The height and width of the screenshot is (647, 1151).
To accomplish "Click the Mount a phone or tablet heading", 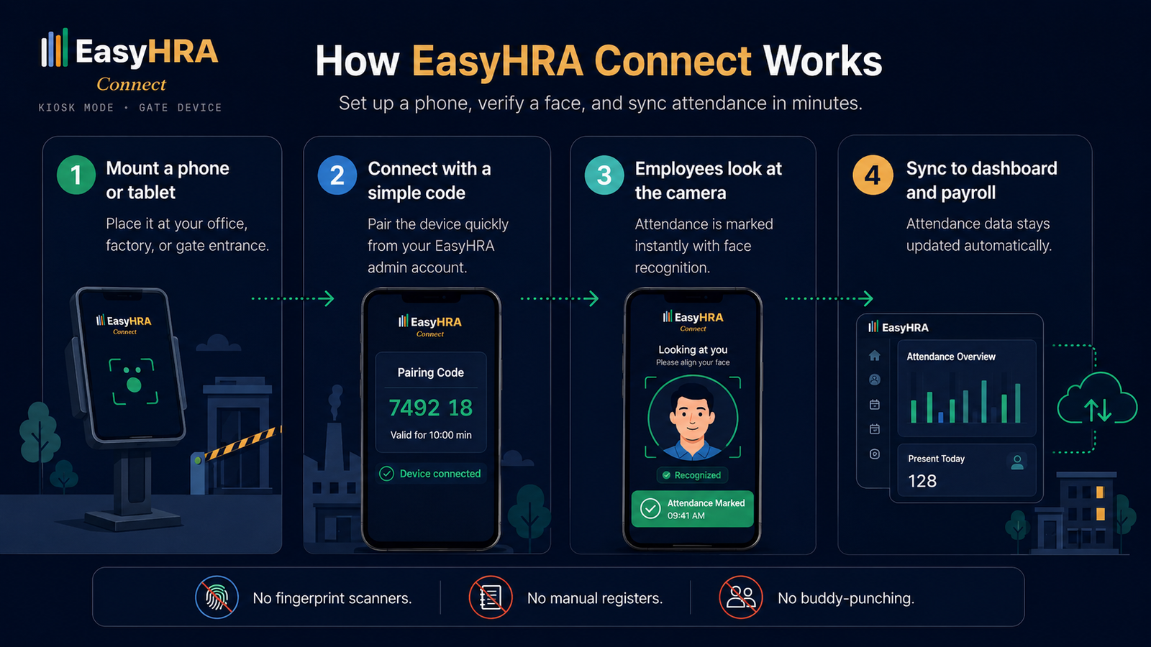I will pos(168,180).
